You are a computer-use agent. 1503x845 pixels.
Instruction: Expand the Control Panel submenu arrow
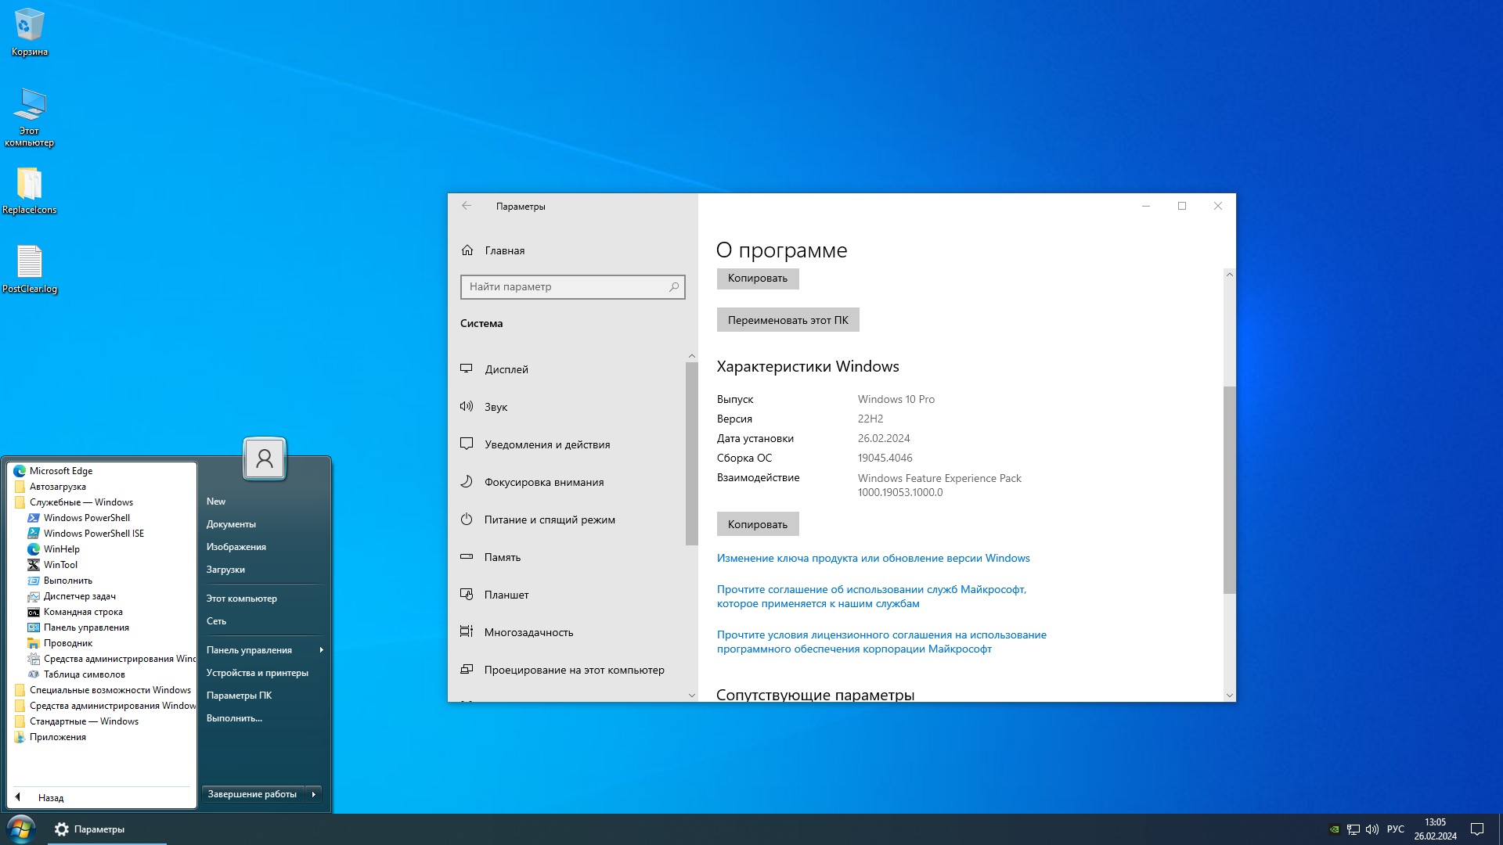[321, 650]
